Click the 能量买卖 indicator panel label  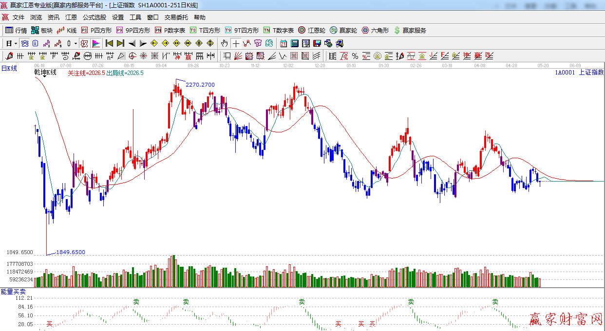point(13,291)
